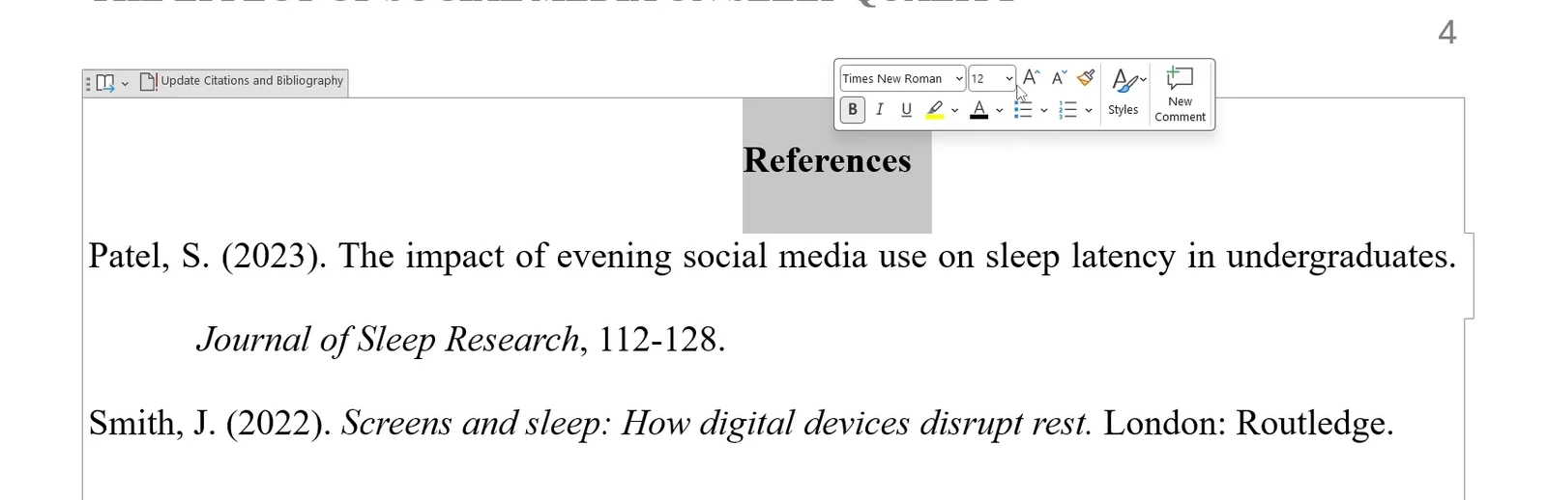Image resolution: width=1547 pixels, height=500 pixels.
Task: Activate the Format Painter brush
Action: point(1086,78)
